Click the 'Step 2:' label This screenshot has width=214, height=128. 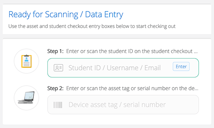coord(56,88)
